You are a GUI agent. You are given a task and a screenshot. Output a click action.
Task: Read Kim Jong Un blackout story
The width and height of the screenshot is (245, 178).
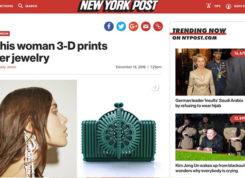click(x=210, y=168)
